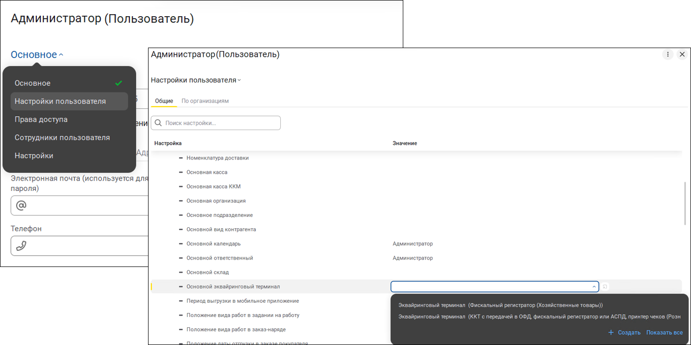Image resolution: width=691 pixels, height=345 pixels.
Task: Open the acquiring terminal combo box arrow
Action: [x=594, y=287]
